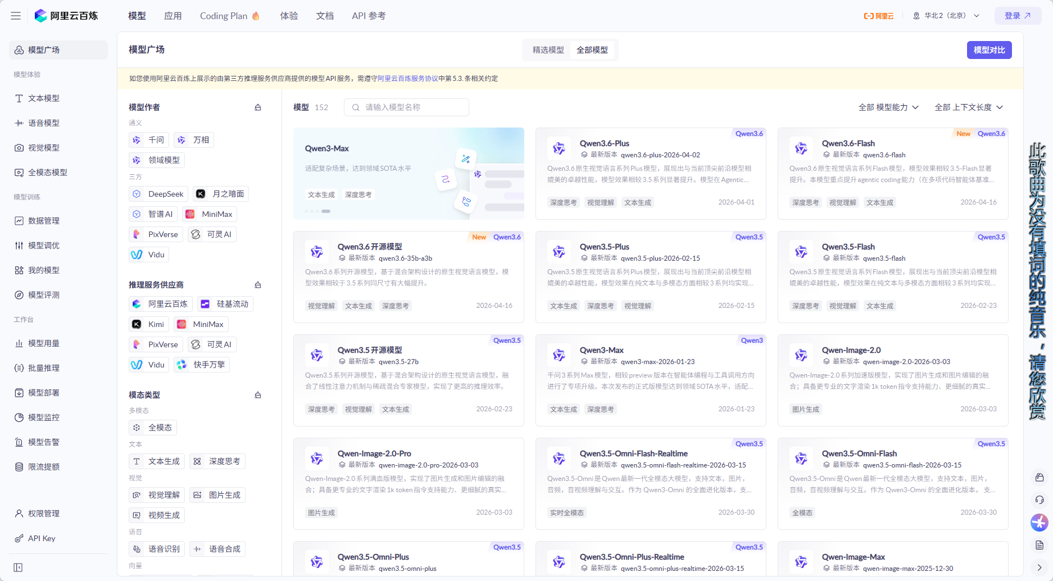Open 权限管理 sidebar entry

coord(58,514)
